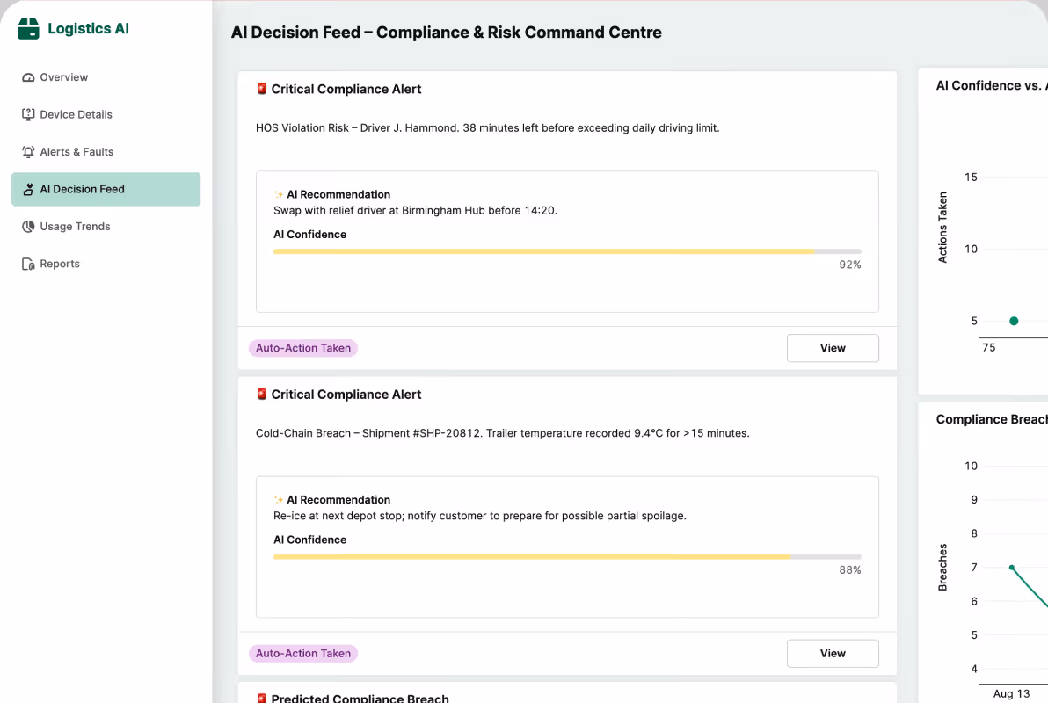Click the 88% confidence value
This screenshot has height=703, width=1048.
[850, 570]
